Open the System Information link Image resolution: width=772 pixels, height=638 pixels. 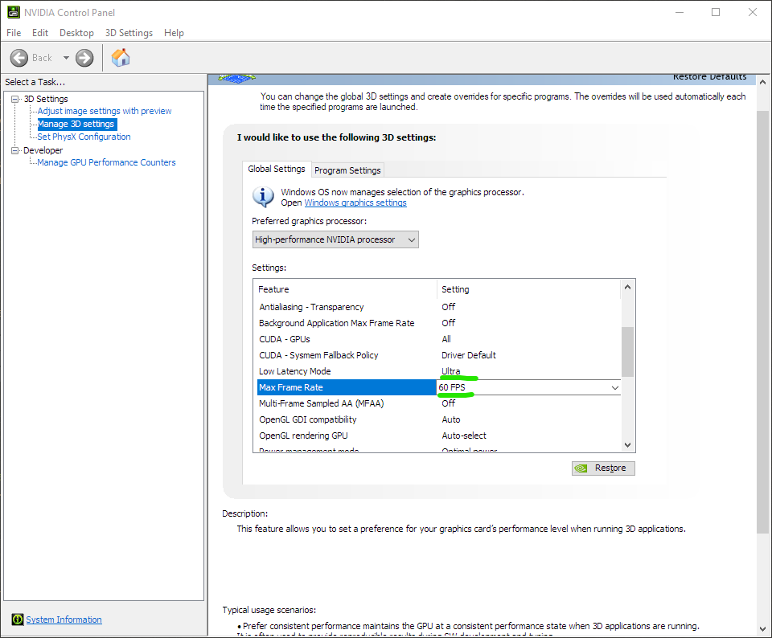[64, 620]
